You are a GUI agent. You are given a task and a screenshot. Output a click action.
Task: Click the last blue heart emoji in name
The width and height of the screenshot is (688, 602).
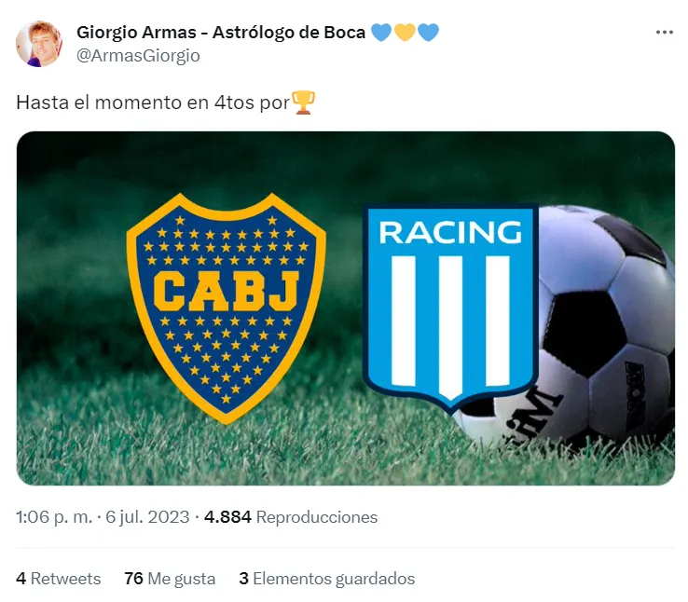428,33
